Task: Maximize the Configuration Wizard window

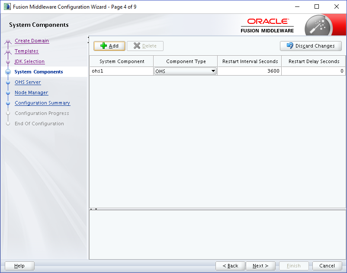Action: click(317, 6)
